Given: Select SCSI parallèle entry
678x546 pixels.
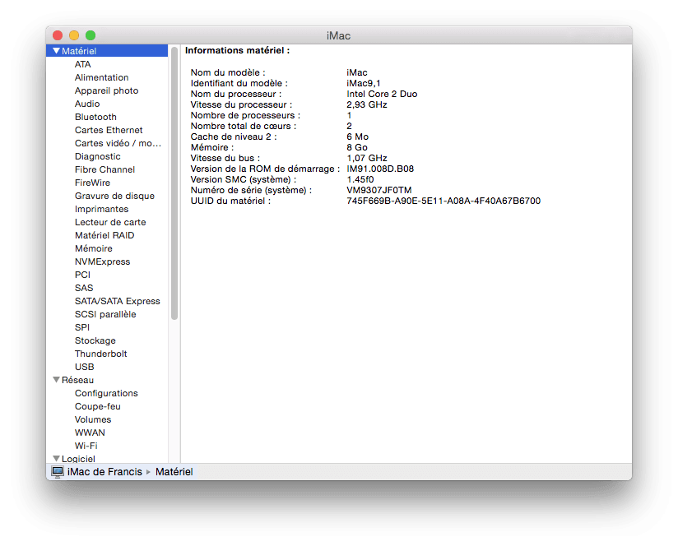Looking at the screenshot, I should (x=105, y=314).
